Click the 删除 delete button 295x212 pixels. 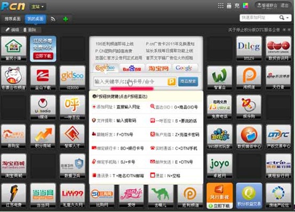click(x=30, y=30)
